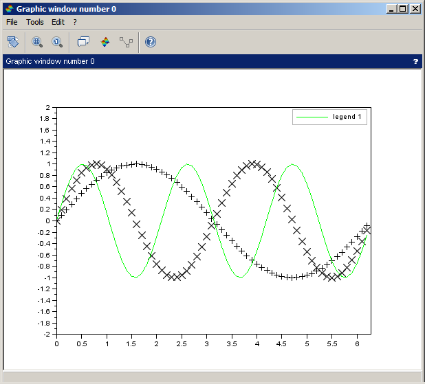425x384 pixels.
Task: Click the dark blue "Graphic window number 0" dock bar
Action: (206, 62)
